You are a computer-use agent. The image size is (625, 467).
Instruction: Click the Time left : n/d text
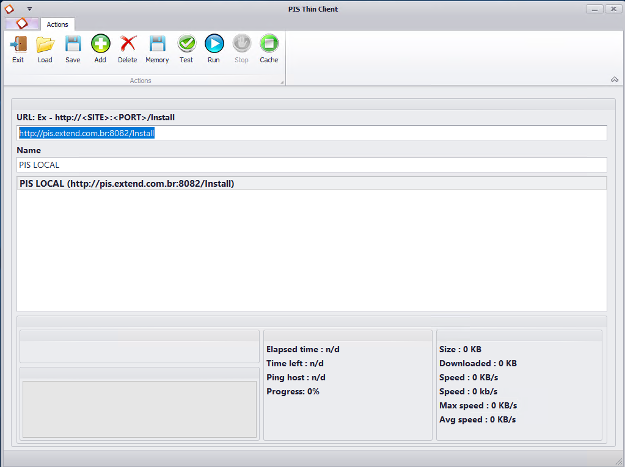pos(295,363)
